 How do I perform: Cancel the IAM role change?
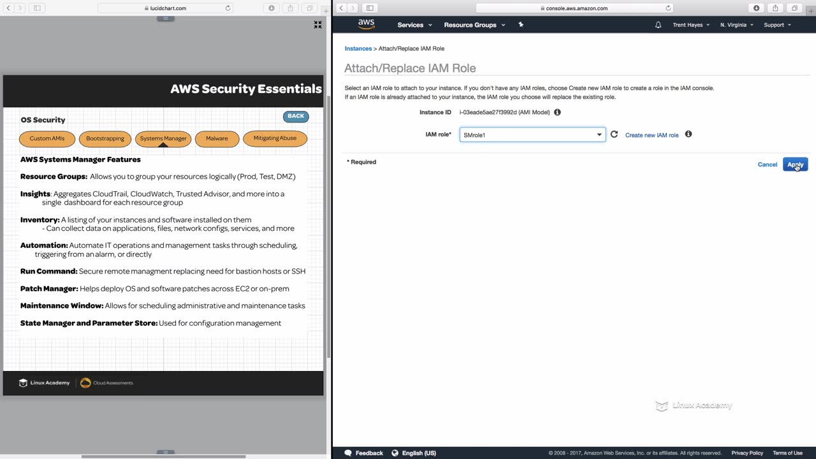point(768,164)
